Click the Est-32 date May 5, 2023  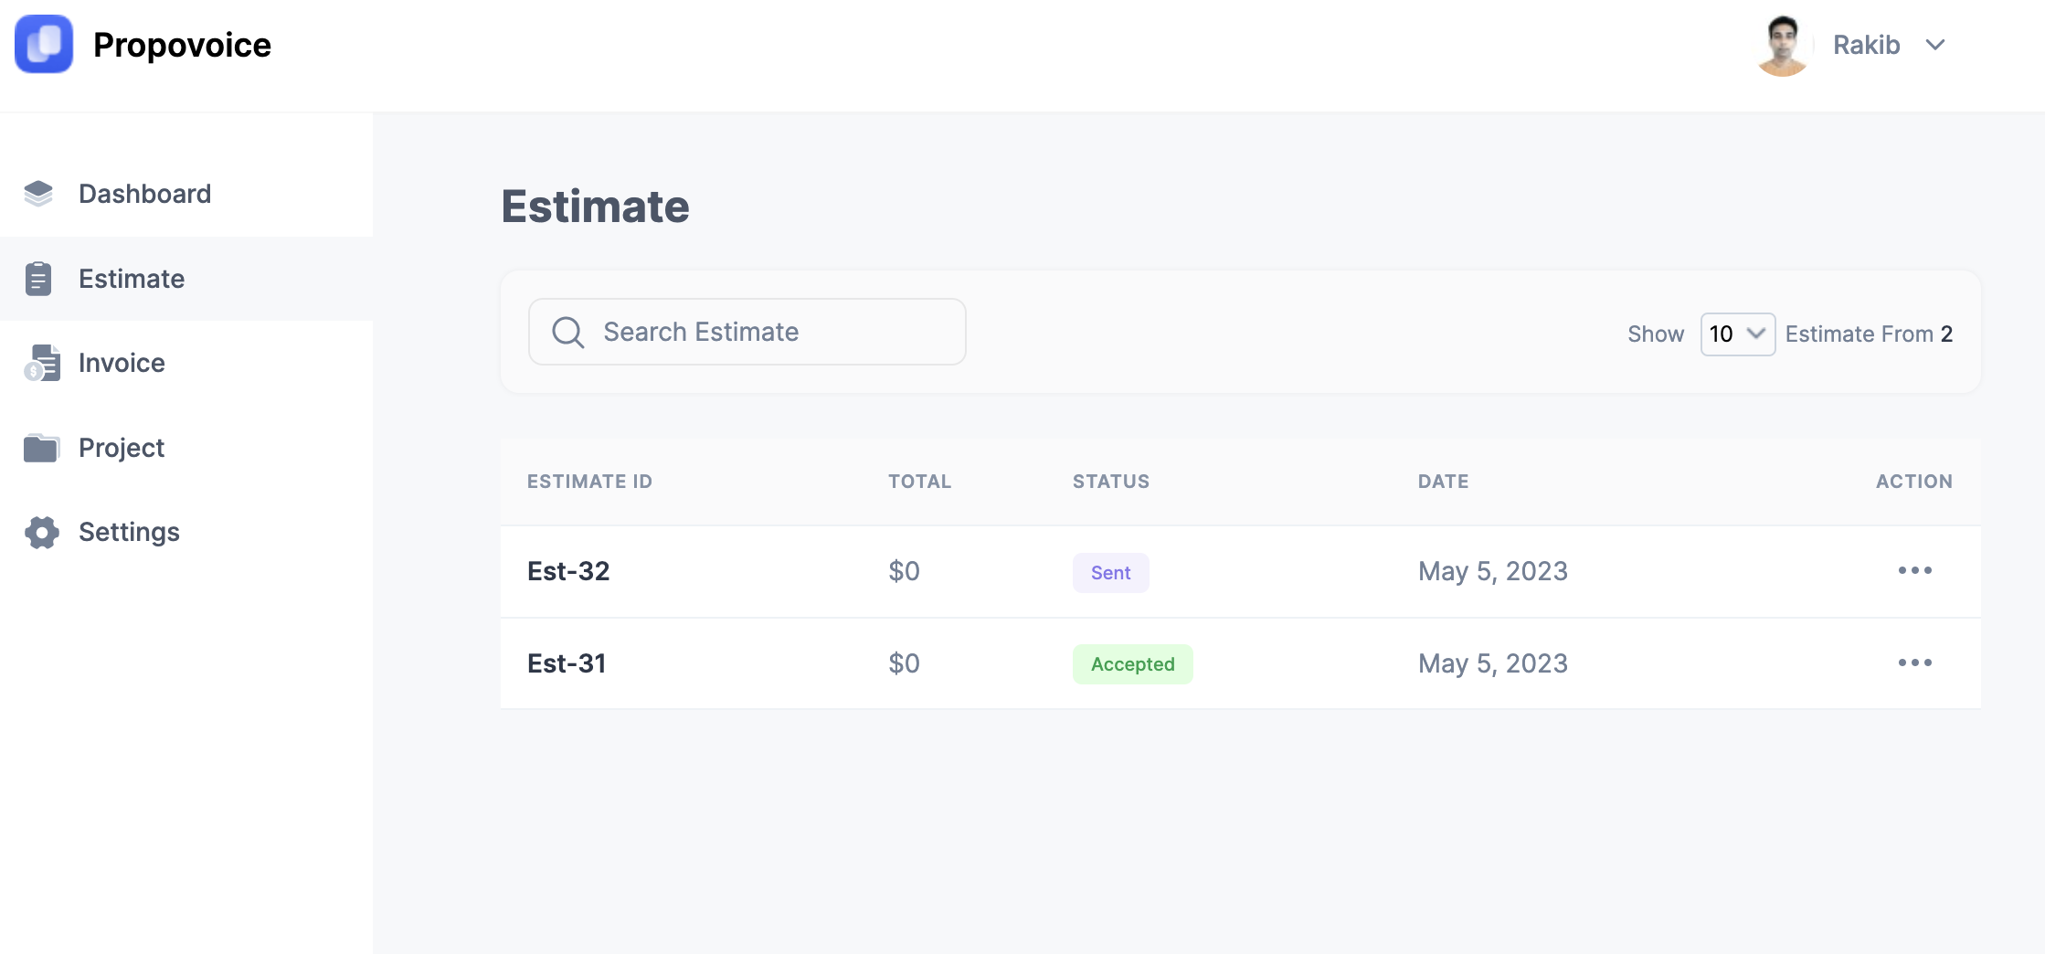1493,571
